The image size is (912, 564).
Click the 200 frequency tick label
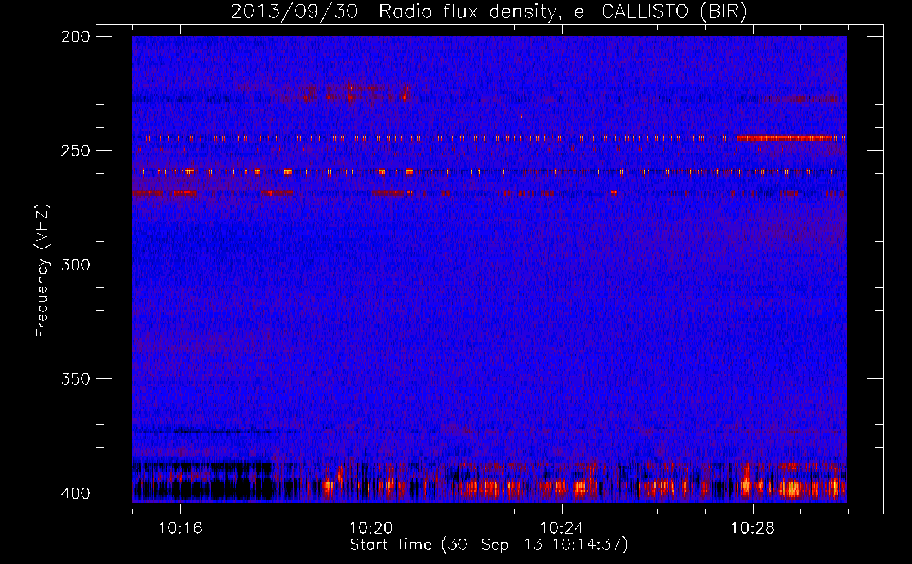[x=76, y=36]
